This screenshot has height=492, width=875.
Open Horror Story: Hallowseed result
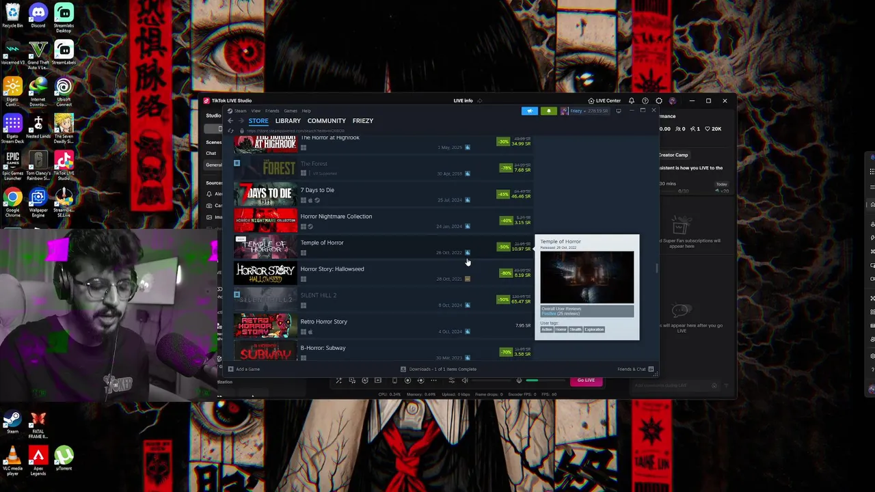pyautogui.click(x=383, y=273)
